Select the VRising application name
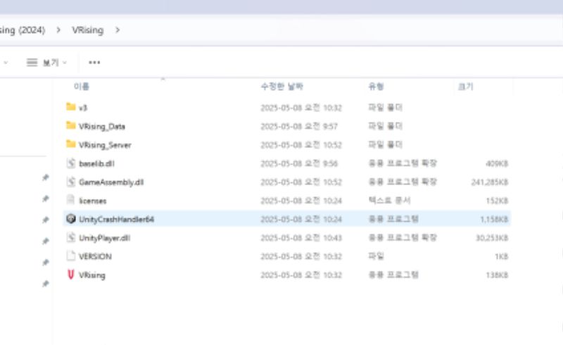The image size is (563, 345). (x=92, y=275)
